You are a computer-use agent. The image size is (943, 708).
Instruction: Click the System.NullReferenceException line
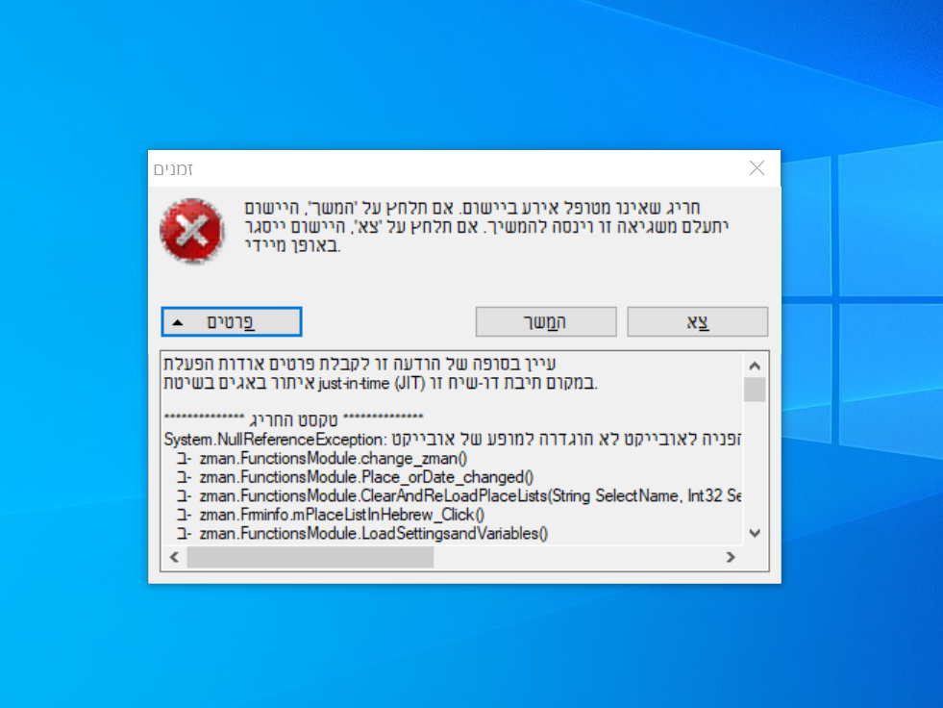pyautogui.click(x=452, y=439)
